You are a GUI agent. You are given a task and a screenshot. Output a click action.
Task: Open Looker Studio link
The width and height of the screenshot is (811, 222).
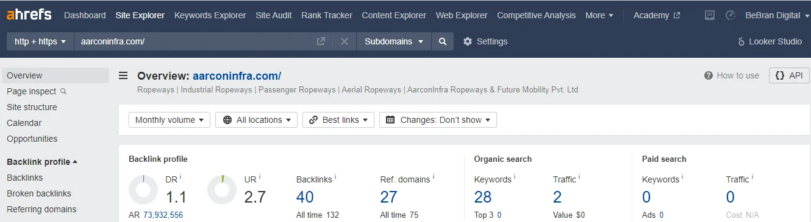point(770,41)
